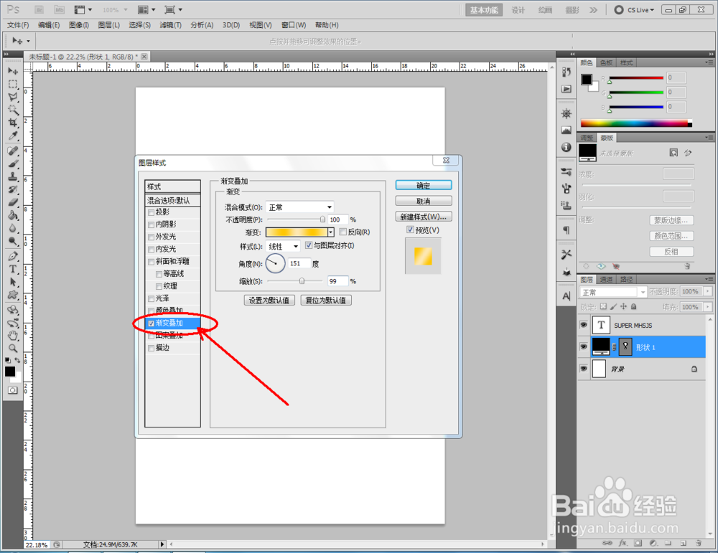Open the gradient picker dropdown arrow
The image size is (718, 553).
330,232
